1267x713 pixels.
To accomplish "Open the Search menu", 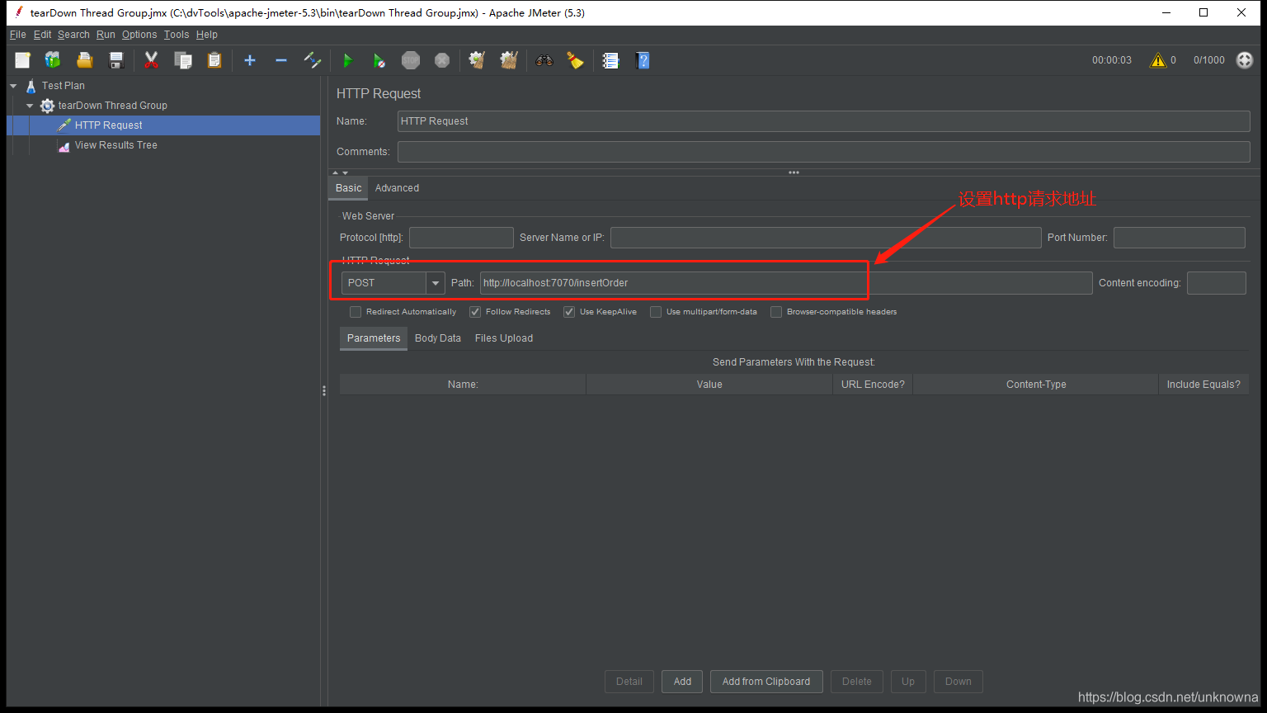I will (73, 35).
